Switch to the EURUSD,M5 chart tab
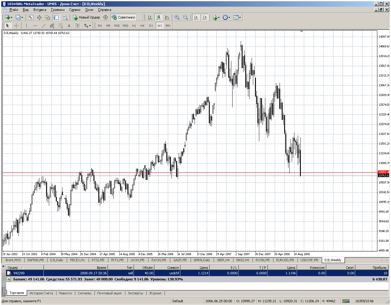 [x=285, y=260]
